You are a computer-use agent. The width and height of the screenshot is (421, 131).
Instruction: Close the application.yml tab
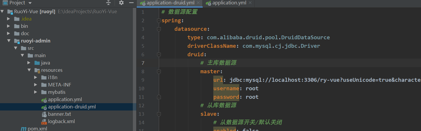(x=250, y=3)
